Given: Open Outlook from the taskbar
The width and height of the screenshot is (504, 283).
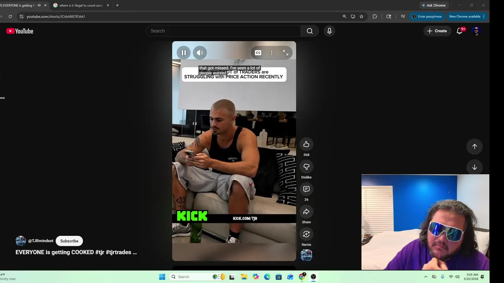Looking at the screenshot, I should tap(290, 277).
